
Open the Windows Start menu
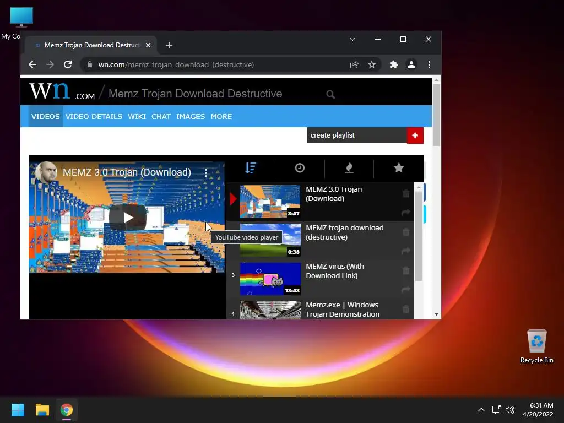point(18,410)
